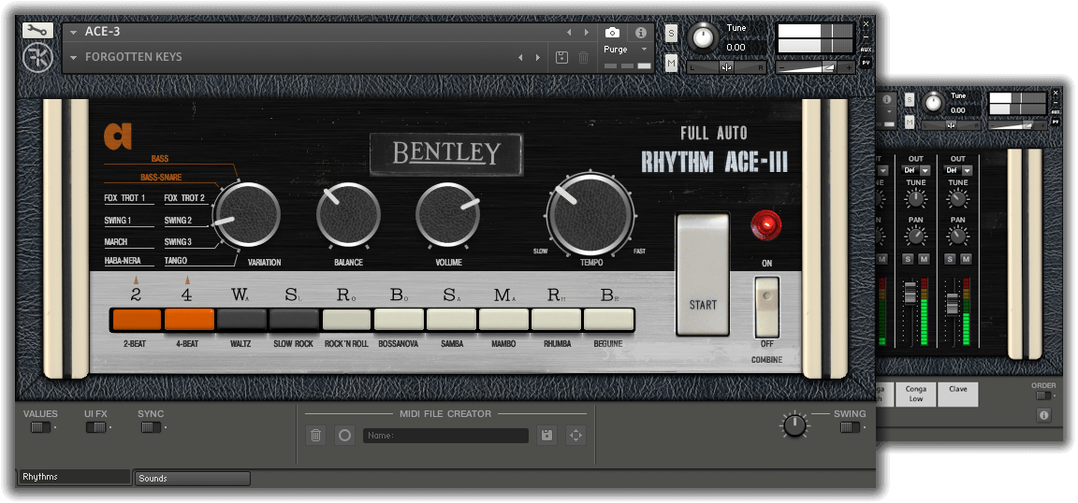Click the large TEMPO knob

pos(590,214)
